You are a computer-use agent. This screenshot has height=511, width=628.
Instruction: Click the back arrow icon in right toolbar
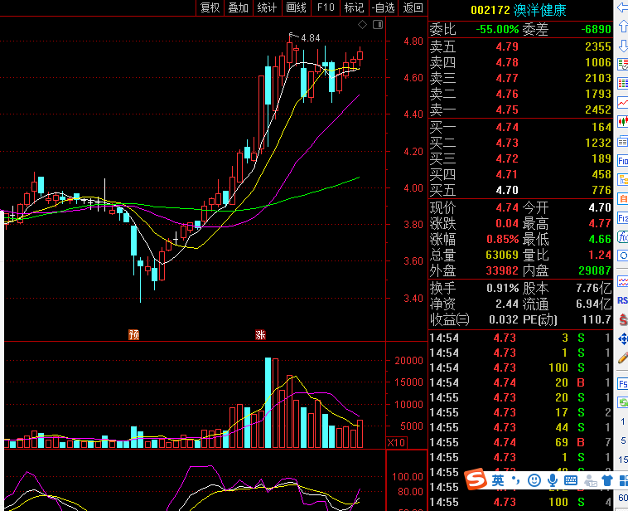click(623, 7)
